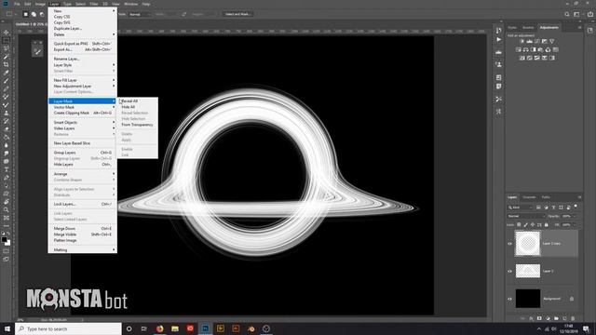This screenshot has width=596, height=335.
Task: Open the layer blend mode dropdown
Action: tap(526, 216)
